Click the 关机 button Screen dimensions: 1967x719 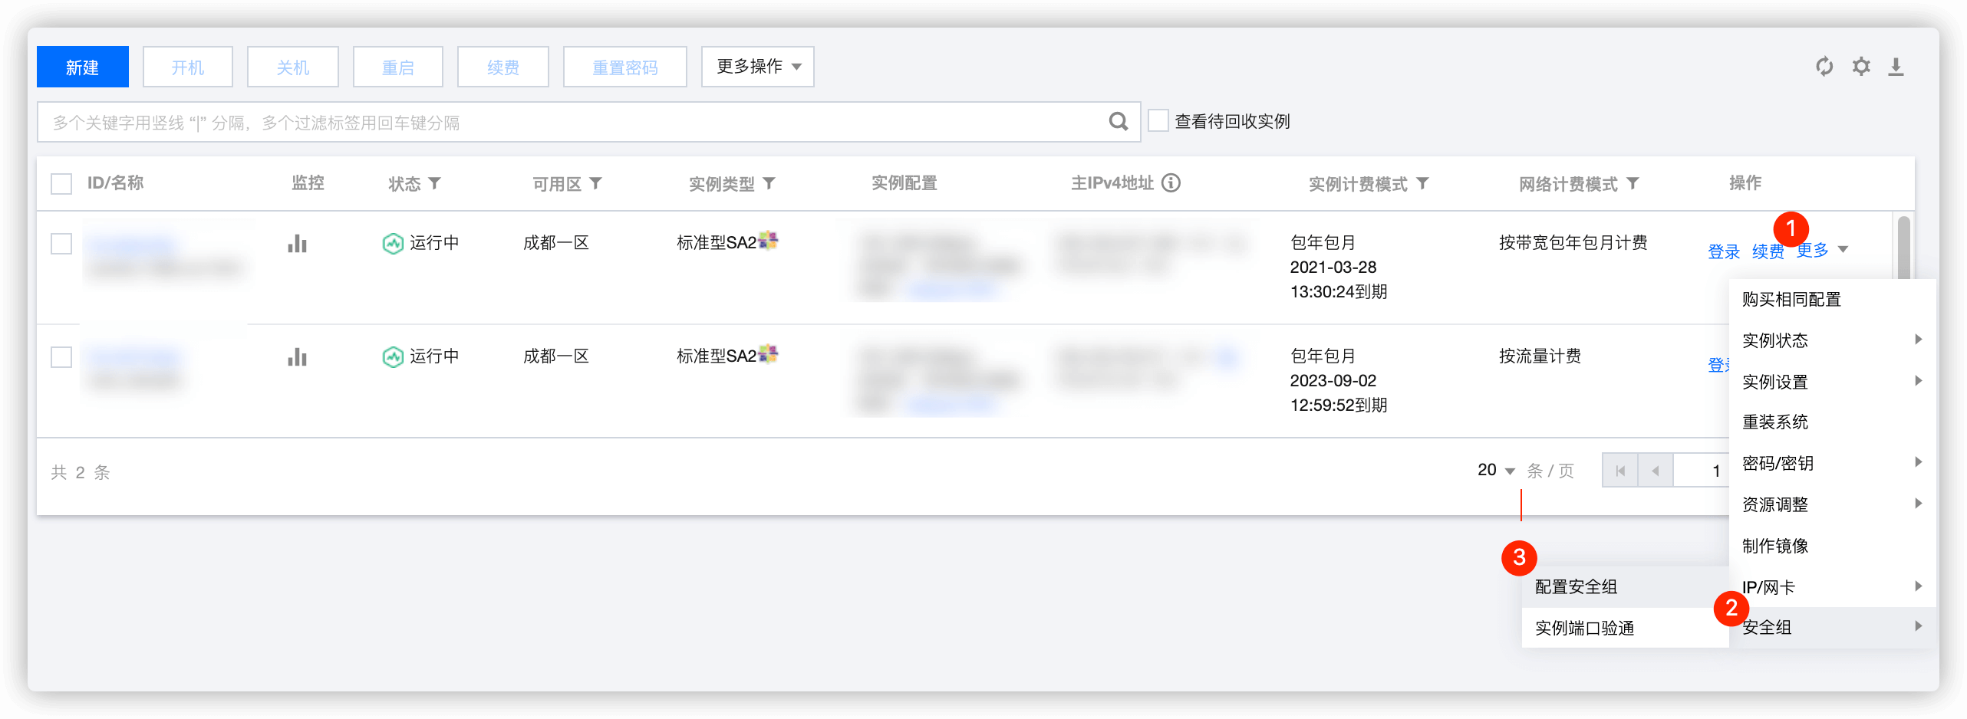(x=293, y=67)
